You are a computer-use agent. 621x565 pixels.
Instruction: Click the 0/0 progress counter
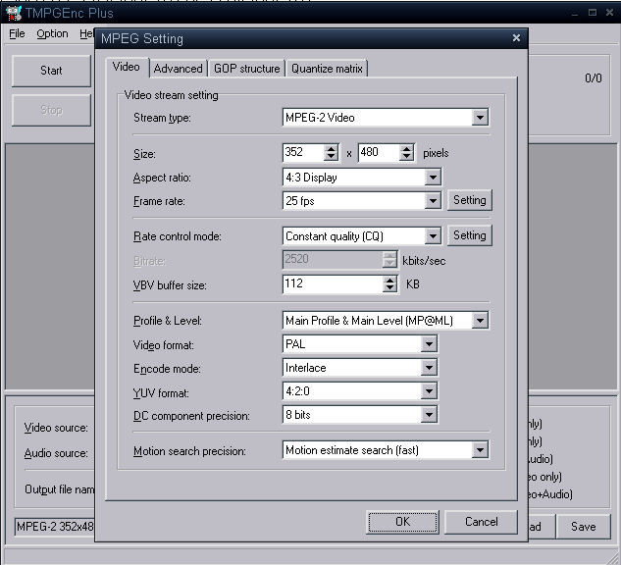pos(594,78)
